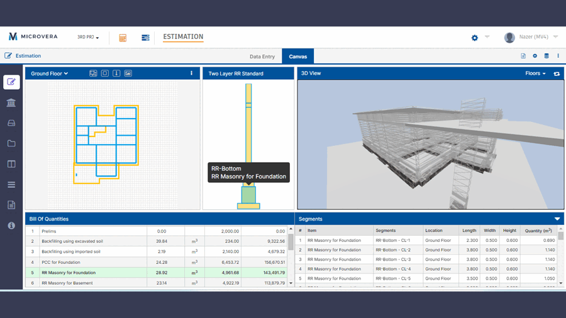The width and height of the screenshot is (566, 318).
Task: Click the server list icon in header
Action: (145, 38)
